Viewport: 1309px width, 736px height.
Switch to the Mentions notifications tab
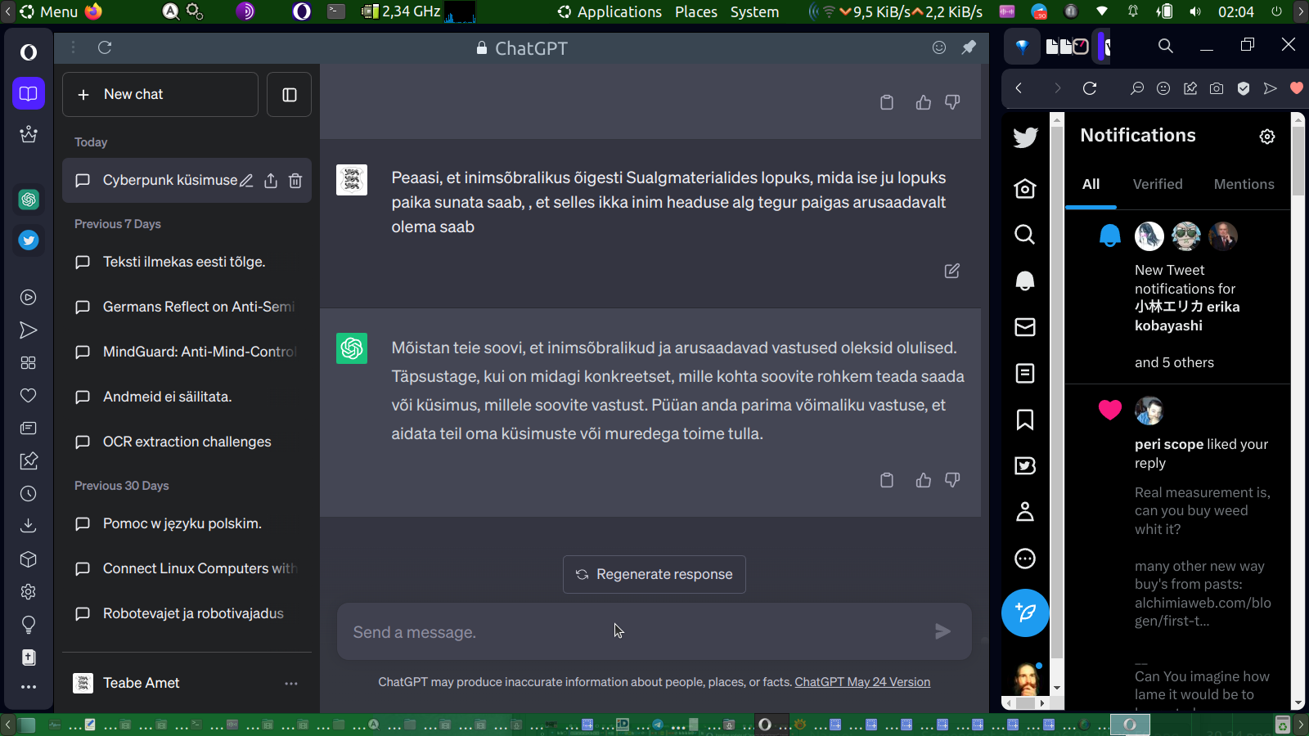point(1244,185)
